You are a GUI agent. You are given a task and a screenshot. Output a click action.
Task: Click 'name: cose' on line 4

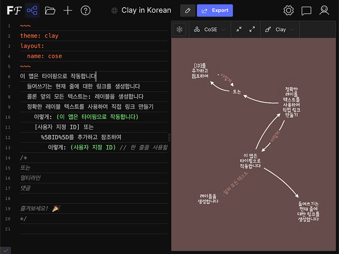[x=44, y=56]
